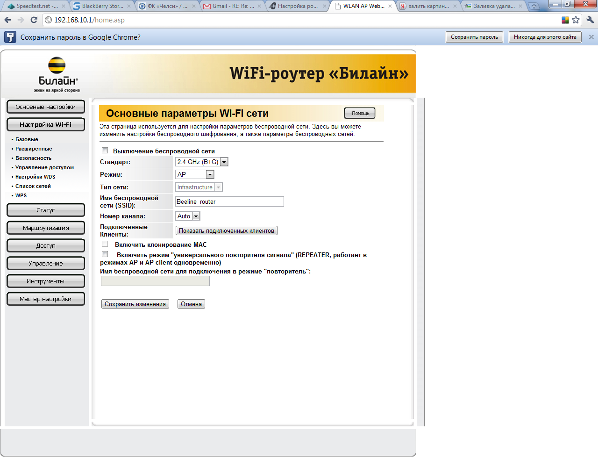Click the repeater network name field
The image size is (598, 460).
pos(155,281)
